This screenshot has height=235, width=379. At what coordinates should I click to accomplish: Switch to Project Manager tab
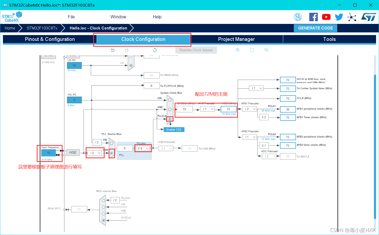236,39
